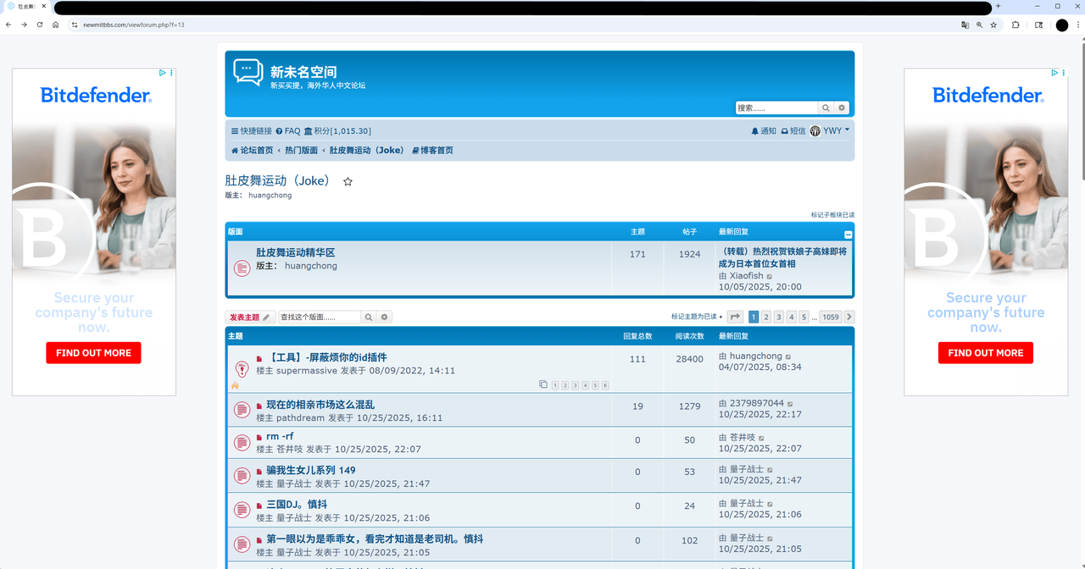Click the magnifier button beside the 搜索 field

click(826, 108)
